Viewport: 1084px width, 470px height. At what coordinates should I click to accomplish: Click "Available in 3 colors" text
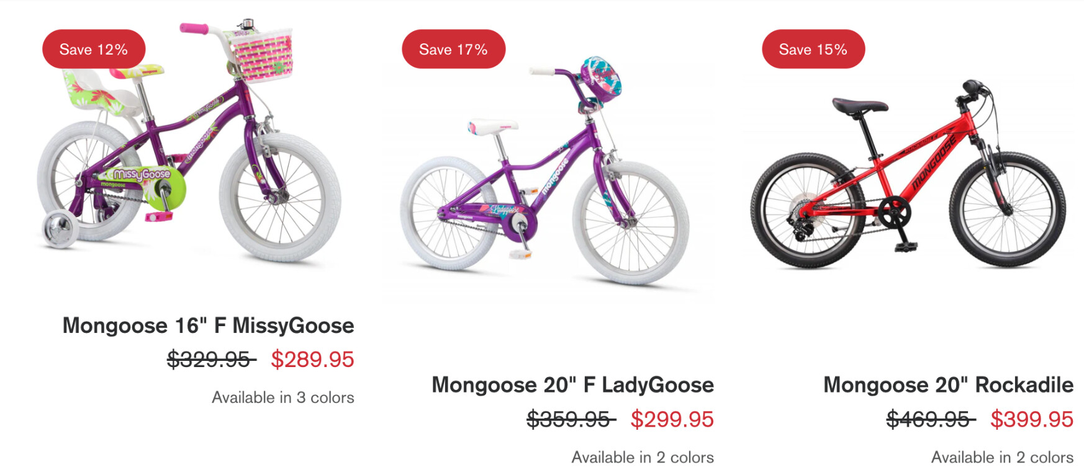[x=282, y=397]
